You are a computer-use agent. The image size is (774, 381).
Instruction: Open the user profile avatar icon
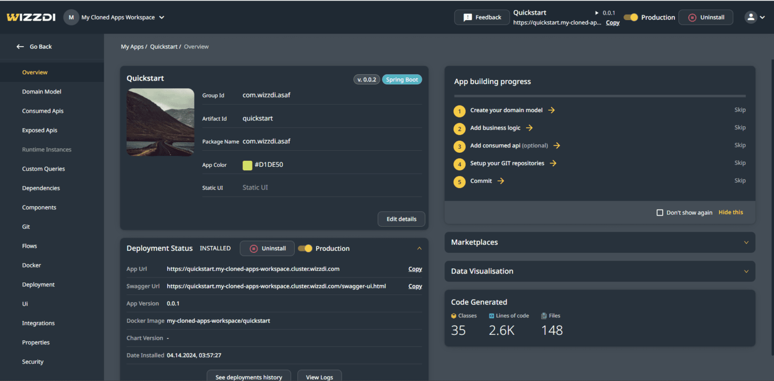click(x=751, y=17)
